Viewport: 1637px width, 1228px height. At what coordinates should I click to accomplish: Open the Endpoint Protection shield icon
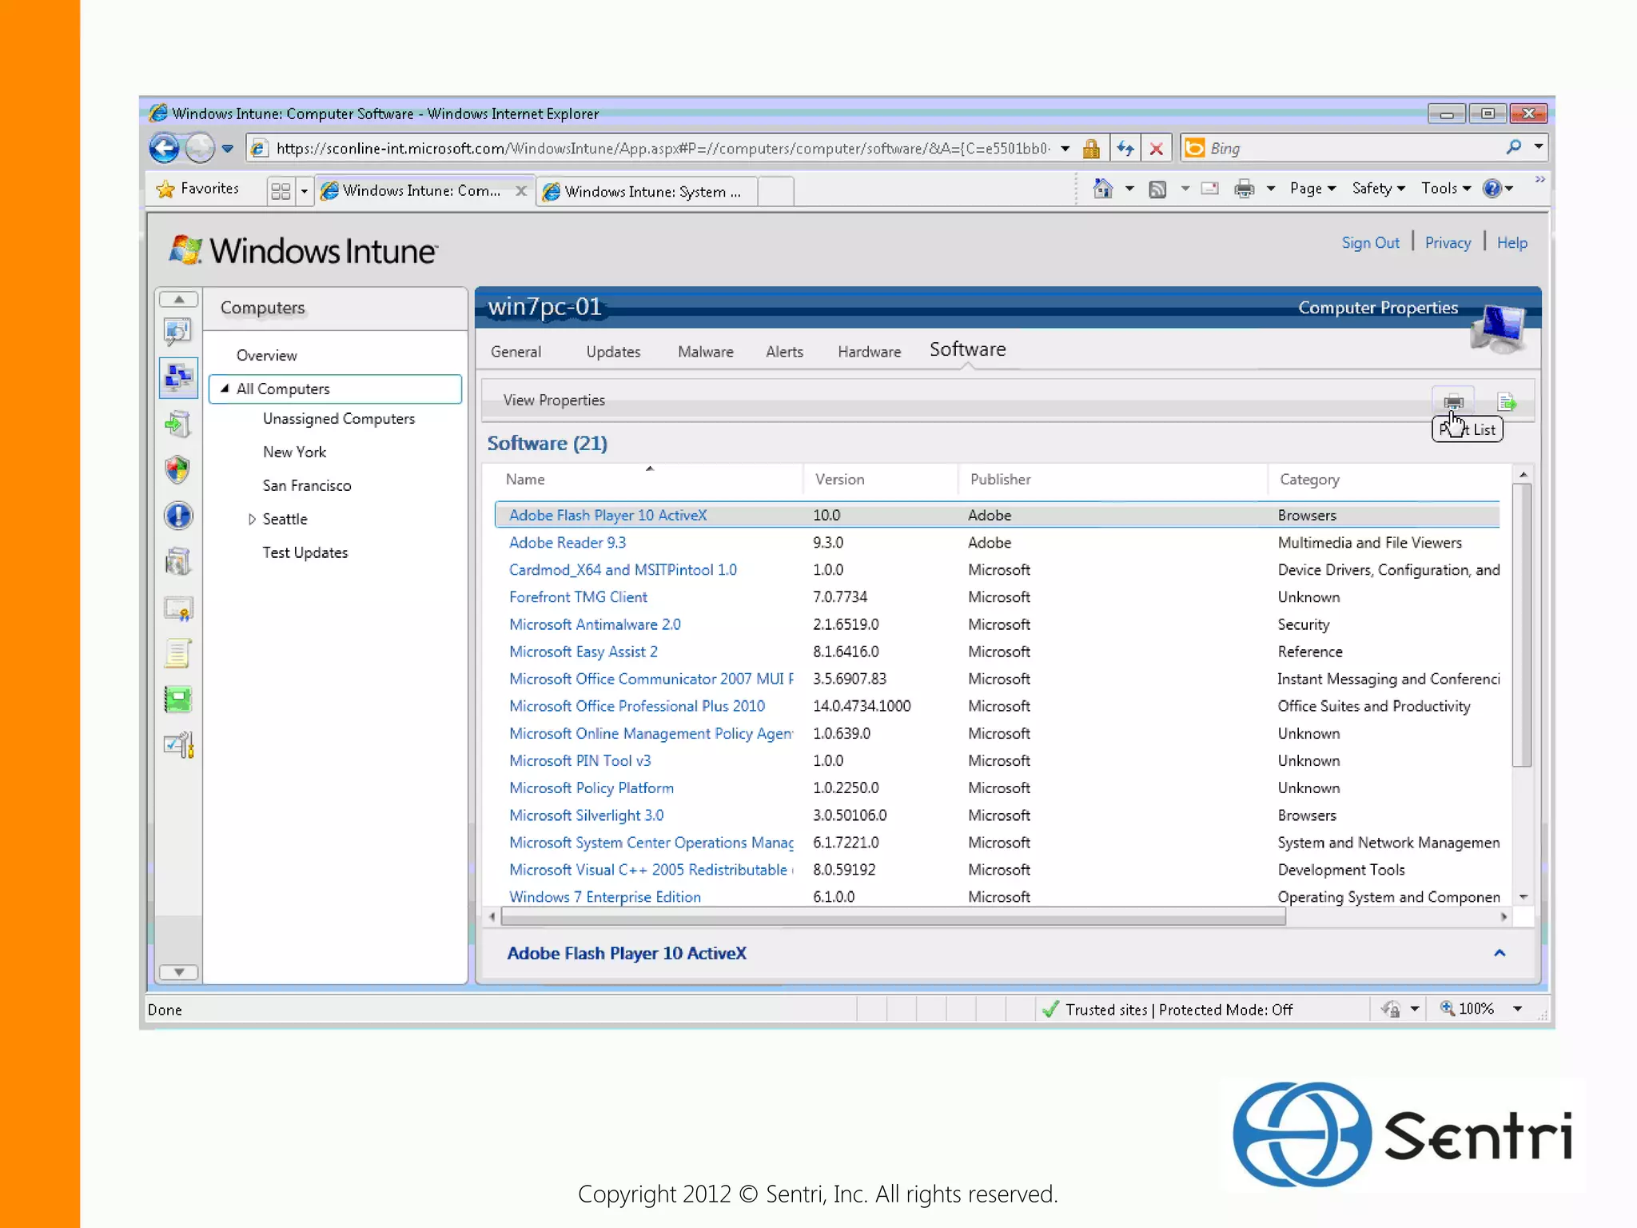tap(177, 469)
